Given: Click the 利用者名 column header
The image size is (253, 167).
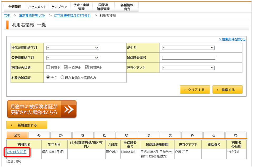Looking at the screenshot, I should pyautogui.click(x=24, y=144).
